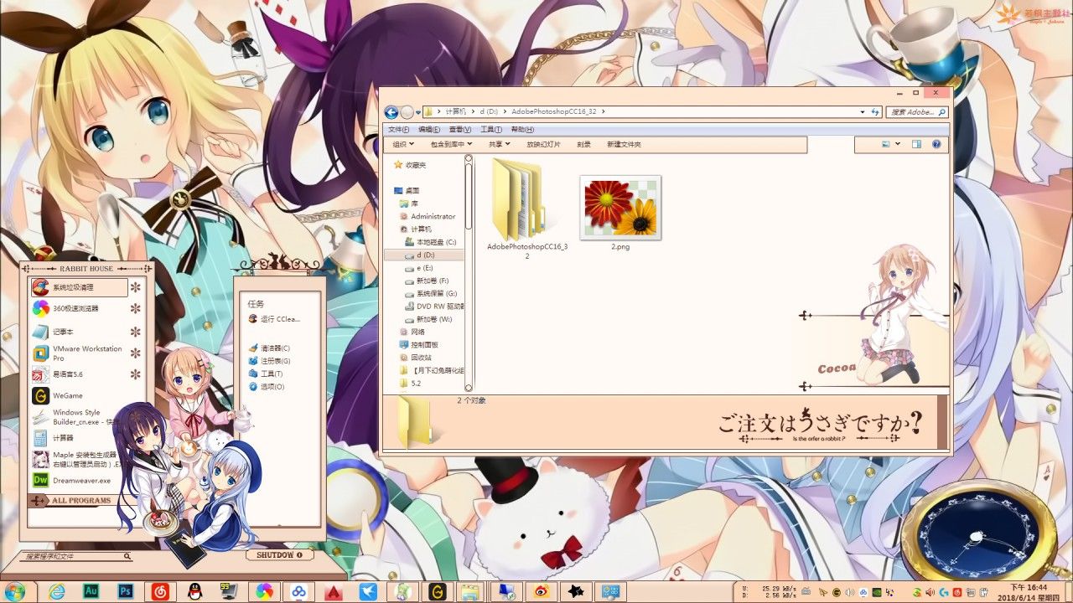This screenshot has height=603, width=1073.
Task: Open the 查看(V) menu
Action: 460,130
